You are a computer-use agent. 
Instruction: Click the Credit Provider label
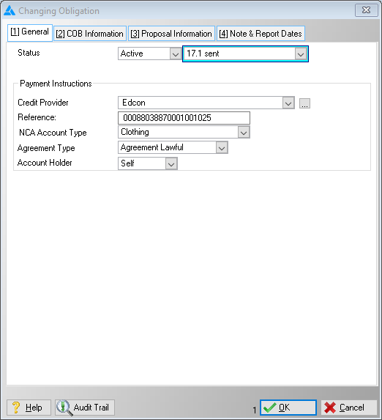[x=43, y=103]
